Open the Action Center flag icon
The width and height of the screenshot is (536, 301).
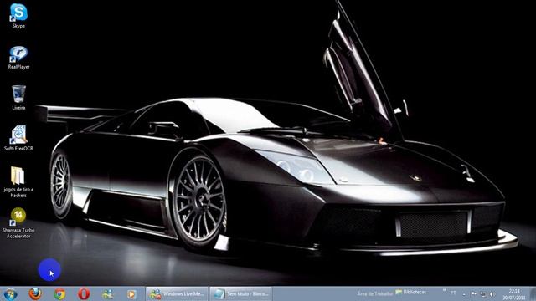(x=473, y=293)
